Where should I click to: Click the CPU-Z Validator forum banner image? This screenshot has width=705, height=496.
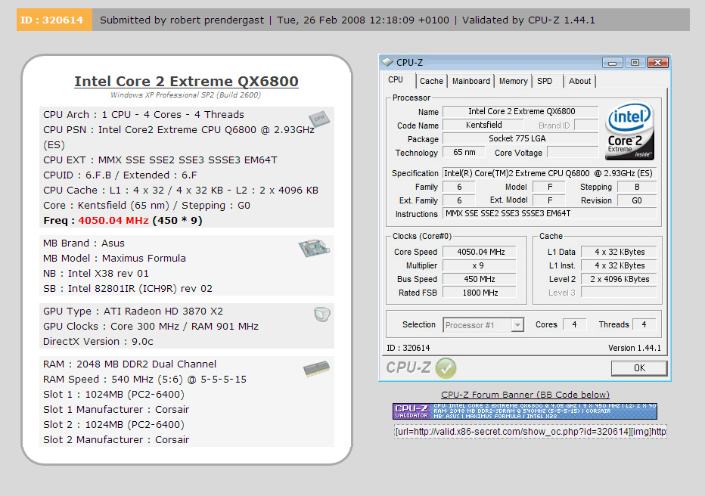525,411
